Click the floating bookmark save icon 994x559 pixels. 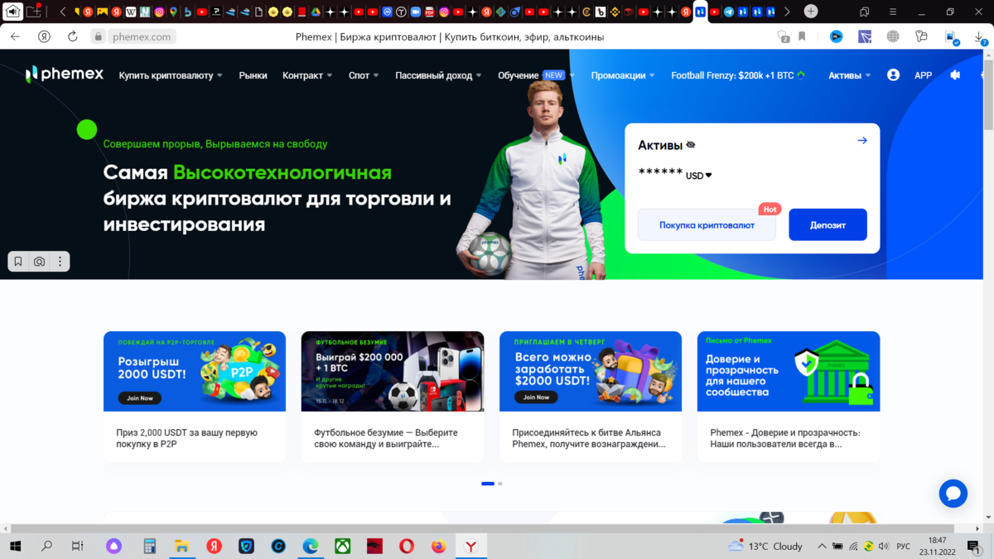18,262
